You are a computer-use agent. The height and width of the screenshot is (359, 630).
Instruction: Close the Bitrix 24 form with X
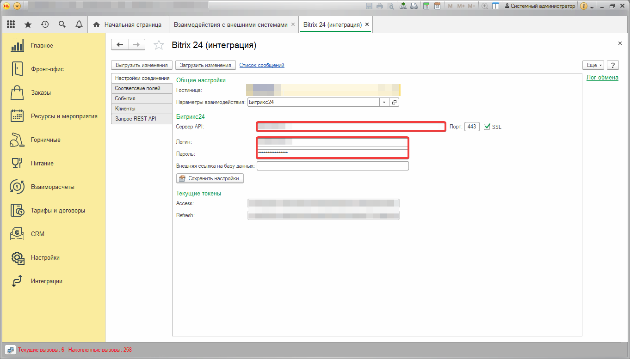pos(620,43)
